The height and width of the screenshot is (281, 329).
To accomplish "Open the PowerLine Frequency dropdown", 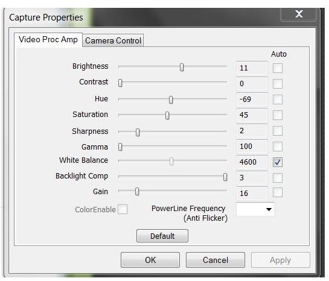I will pyautogui.click(x=255, y=209).
